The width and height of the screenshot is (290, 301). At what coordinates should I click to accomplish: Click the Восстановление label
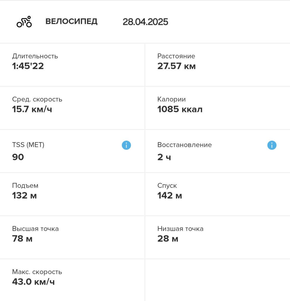184,145
